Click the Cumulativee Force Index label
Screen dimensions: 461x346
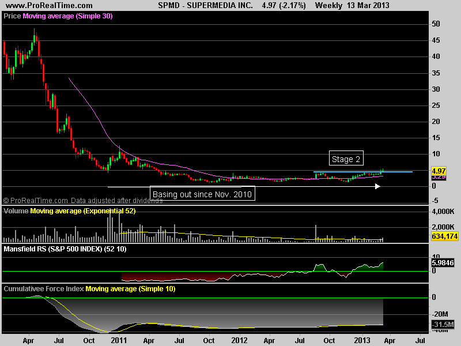43,288
